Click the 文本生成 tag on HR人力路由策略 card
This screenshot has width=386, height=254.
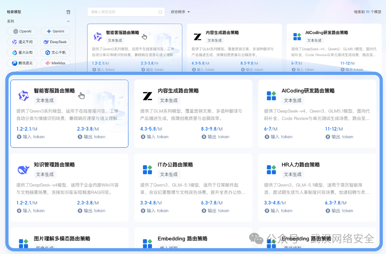click(293, 174)
